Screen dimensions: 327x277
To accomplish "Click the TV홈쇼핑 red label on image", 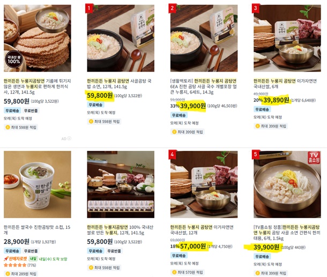I will 314,157.
